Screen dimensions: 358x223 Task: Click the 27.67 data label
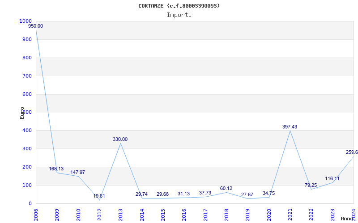coord(247,194)
